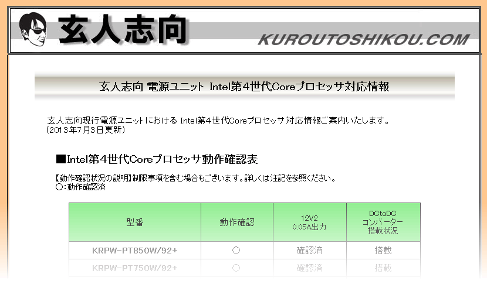Click the ○ mark in KRPW-PT750W/92+ row

click(236, 268)
